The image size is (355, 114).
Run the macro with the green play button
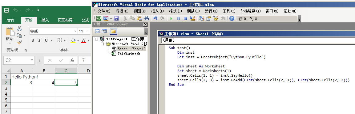click(x=171, y=18)
